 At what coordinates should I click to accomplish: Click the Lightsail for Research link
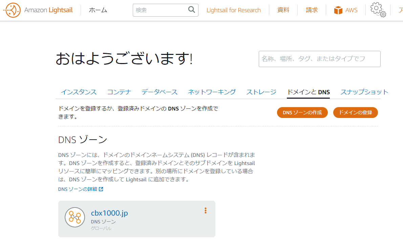233,10
